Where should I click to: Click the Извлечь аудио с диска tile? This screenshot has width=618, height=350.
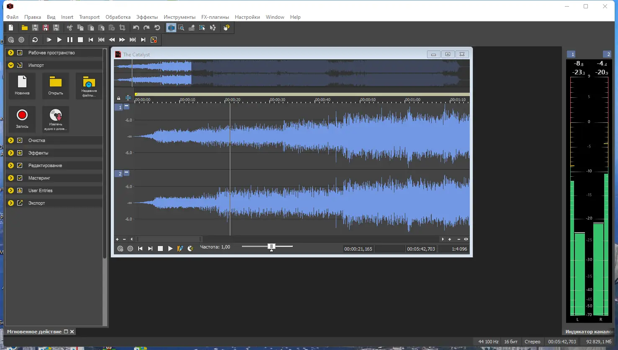click(56, 119)
